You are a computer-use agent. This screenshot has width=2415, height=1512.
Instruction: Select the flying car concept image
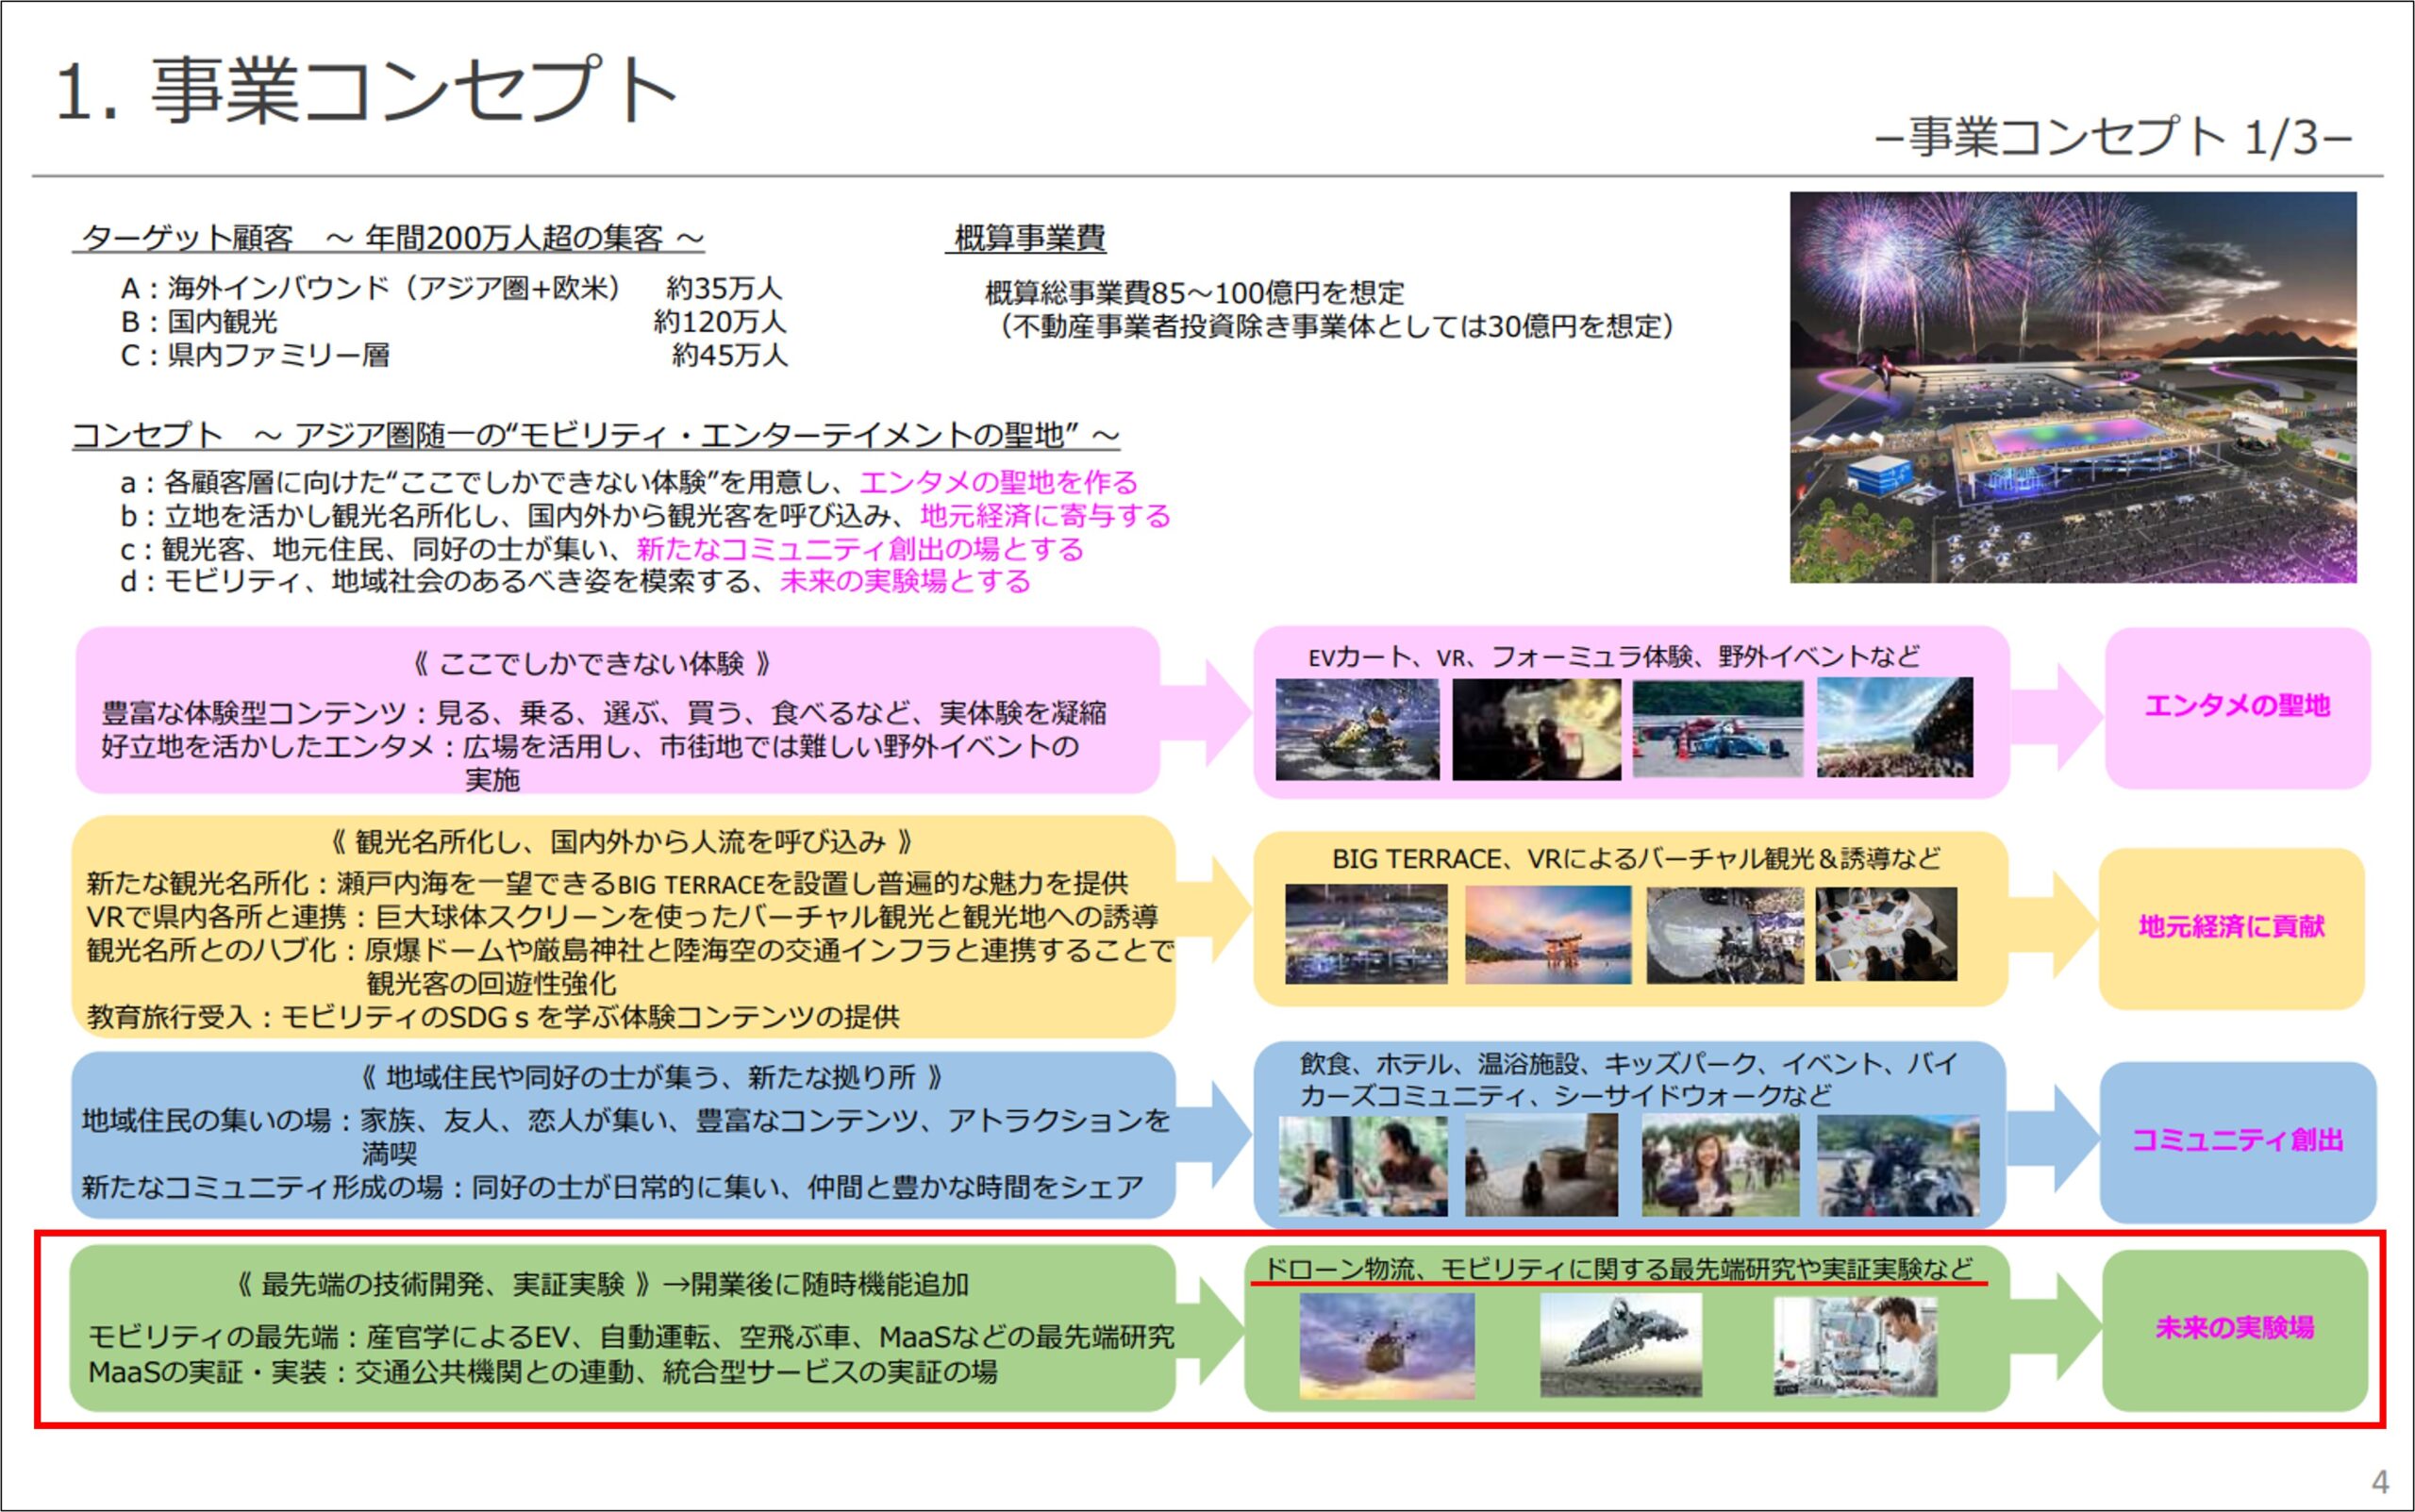point(1620,1346)
